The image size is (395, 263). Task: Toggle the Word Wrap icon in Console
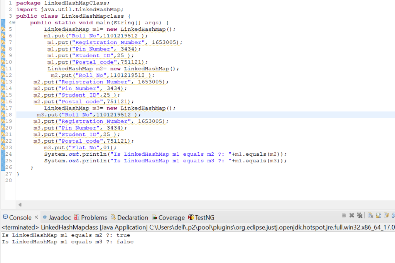point(387,215)
